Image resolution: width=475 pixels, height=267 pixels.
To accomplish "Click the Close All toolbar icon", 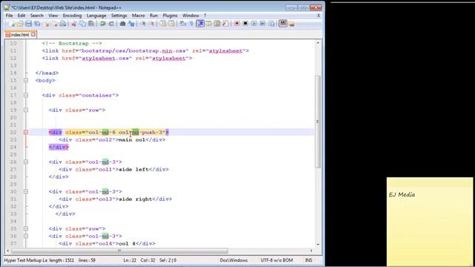I will (x=55, y=24).
